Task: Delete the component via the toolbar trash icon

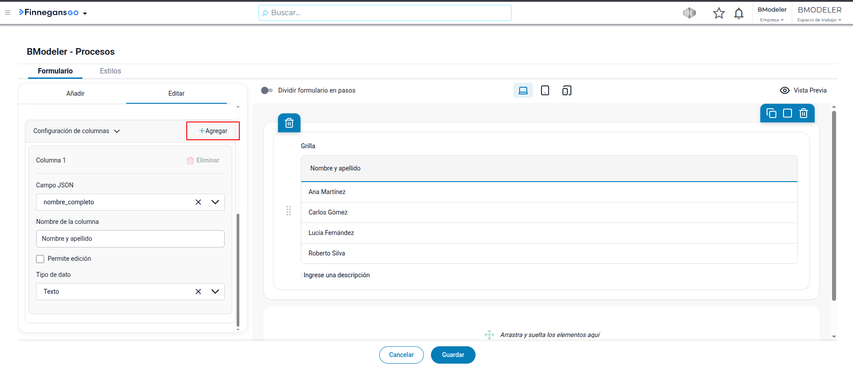Action: [x=804, y=113]
